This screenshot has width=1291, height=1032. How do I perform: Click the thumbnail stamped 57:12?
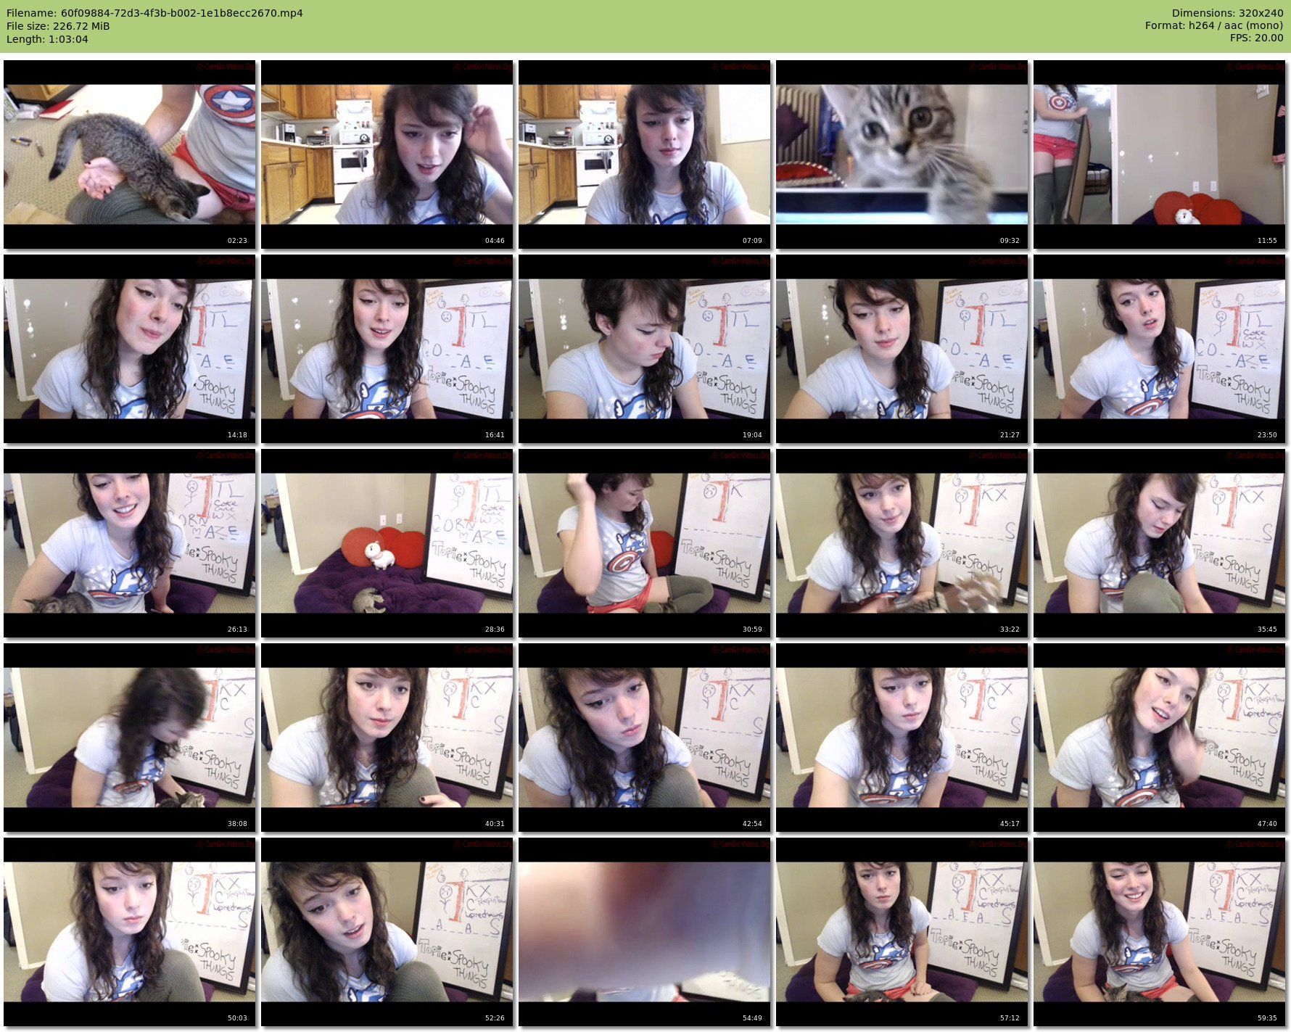902,932
